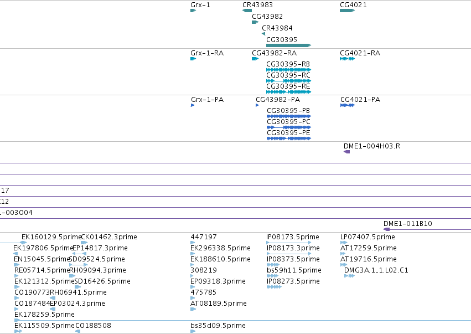The image size is (471, 334).
Task: Click the CO190773 EST label
Action: click(32, 292)
